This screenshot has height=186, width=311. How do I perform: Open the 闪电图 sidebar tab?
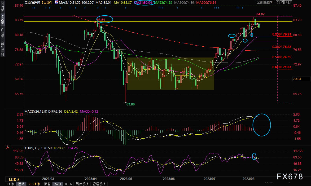point(3,33)
